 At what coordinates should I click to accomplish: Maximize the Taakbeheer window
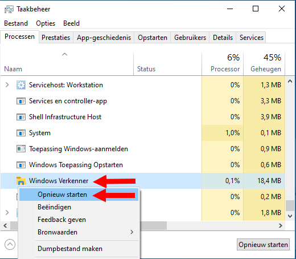[256, 9]
